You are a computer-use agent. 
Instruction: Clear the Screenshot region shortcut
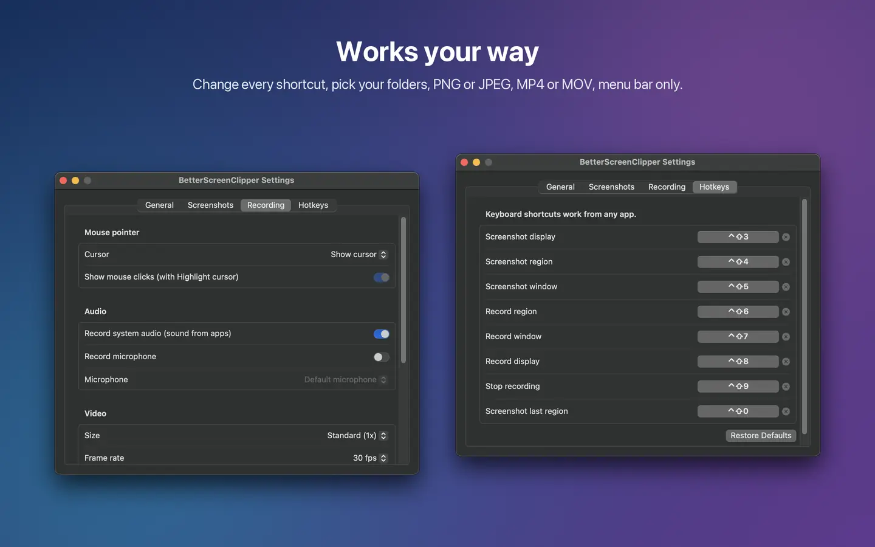tap(786, 262)
